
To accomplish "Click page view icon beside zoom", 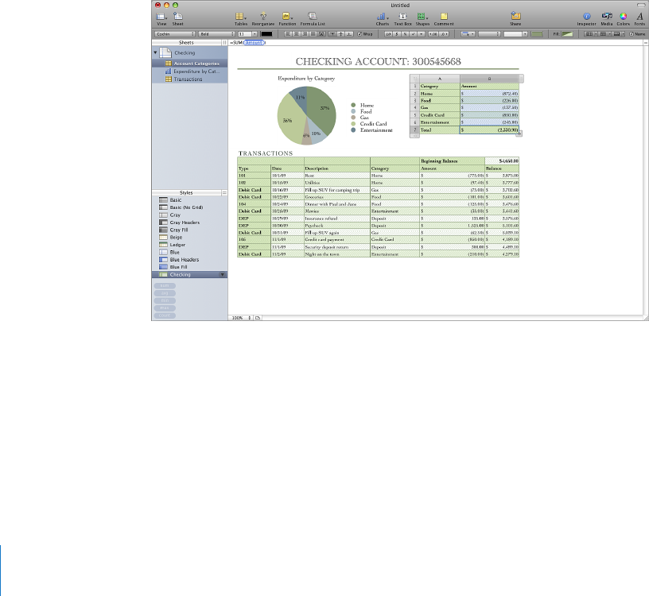I will (x=258, y=318).
